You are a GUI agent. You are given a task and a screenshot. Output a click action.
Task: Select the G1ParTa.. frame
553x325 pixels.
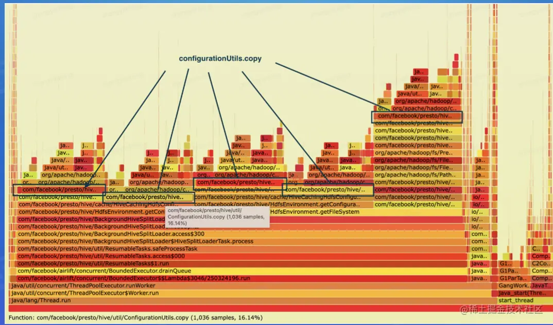pos(514,278)
